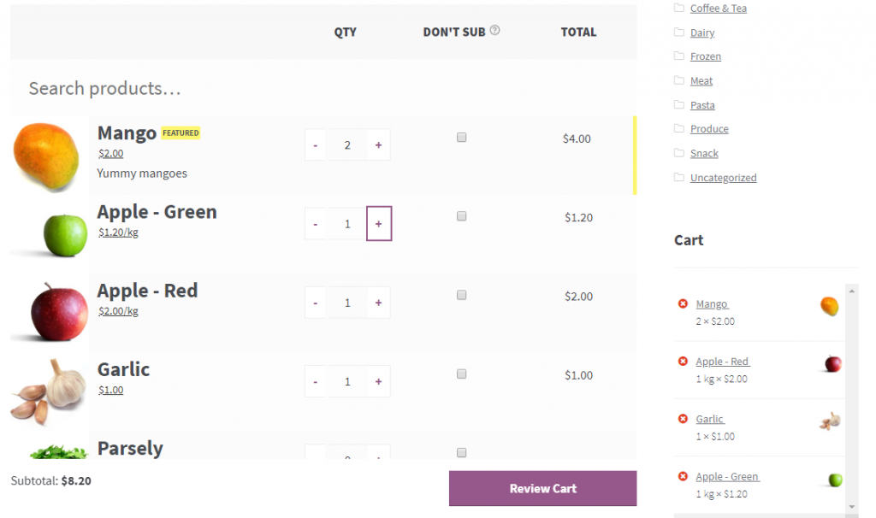Click the cart scrollbar down arrow
The height and width of the screenshot is (518, 876).
point(851,507)
